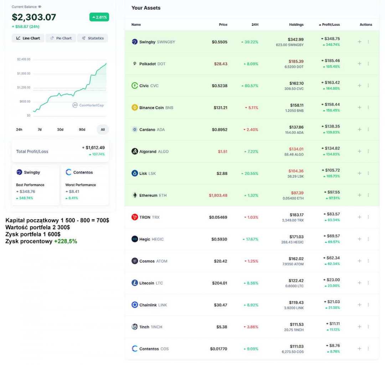Sort assets by Profit/Loss column
The height and width of the screenshot is (365, 385).
coord(329,25)
